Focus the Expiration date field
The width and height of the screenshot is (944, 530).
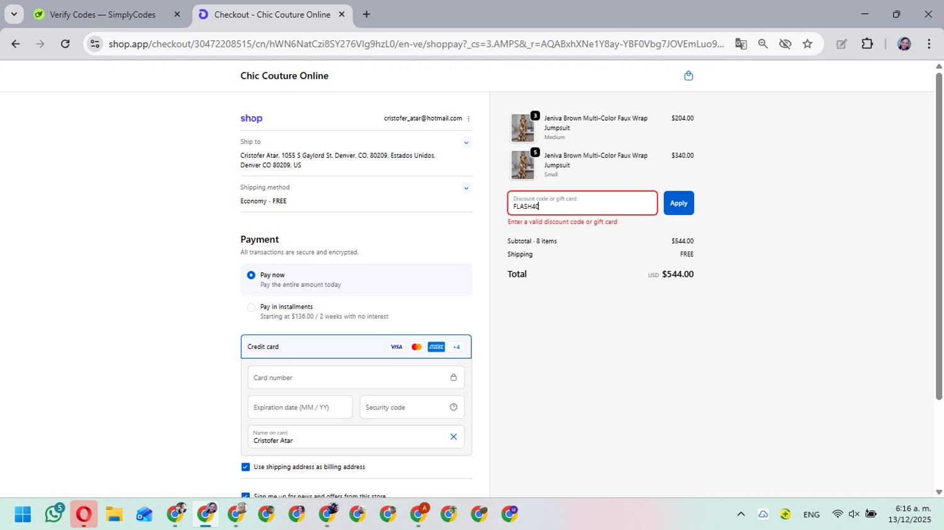(300, 407)
